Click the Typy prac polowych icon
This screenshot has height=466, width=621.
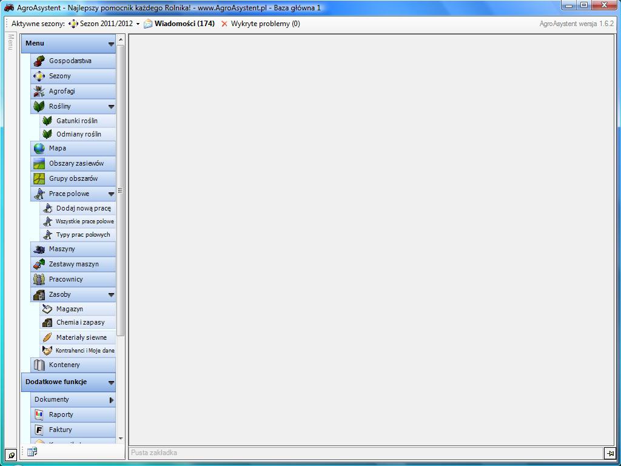(x=47, y=235)
